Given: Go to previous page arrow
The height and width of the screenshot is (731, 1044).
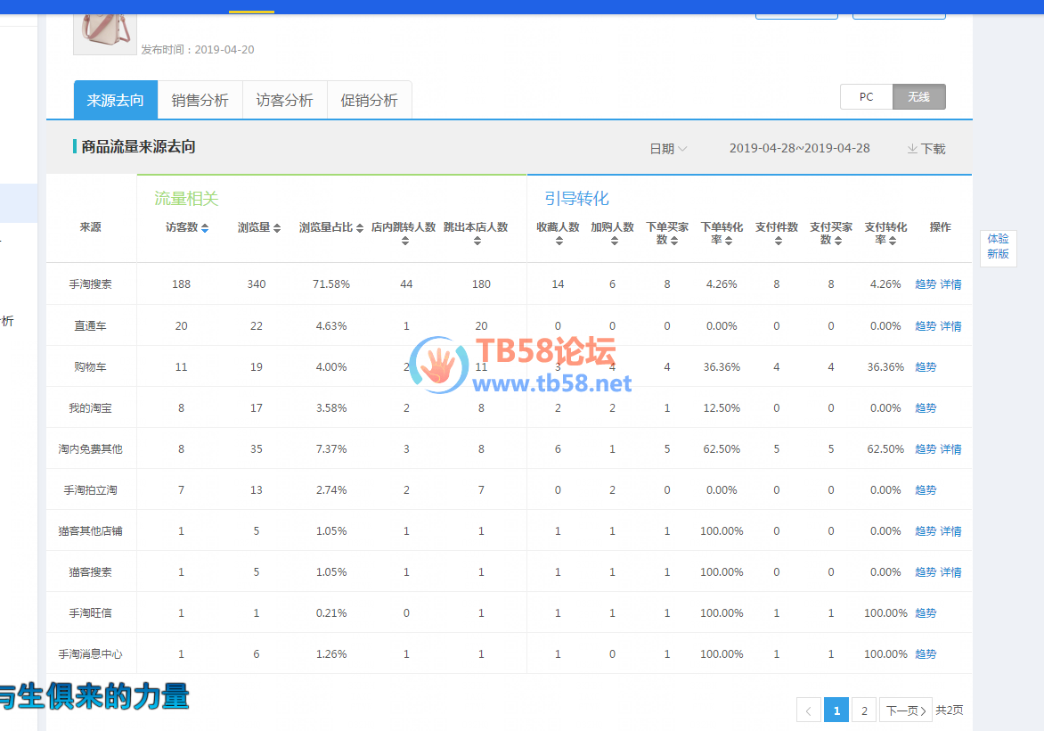Looking at the screenshot, I should click(808, 710).
